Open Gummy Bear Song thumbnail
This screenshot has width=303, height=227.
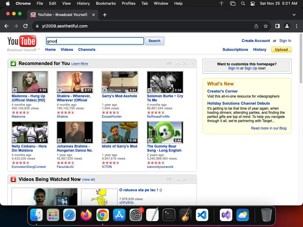(165, 132)
